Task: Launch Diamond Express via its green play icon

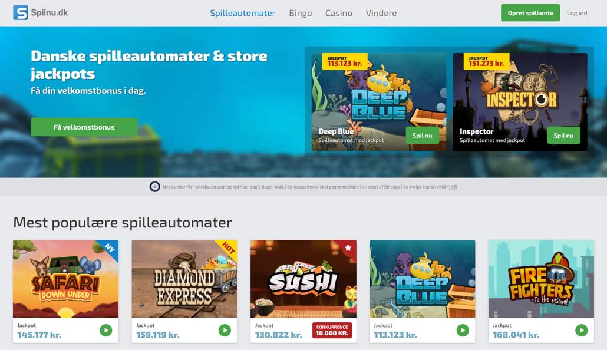Action: (x=225, y=330)
